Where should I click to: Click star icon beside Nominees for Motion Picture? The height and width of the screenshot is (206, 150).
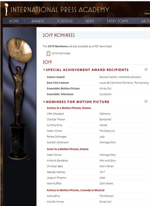[44, 102]
